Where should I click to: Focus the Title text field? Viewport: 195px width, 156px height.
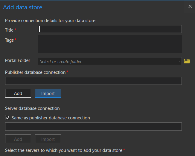(110, 29)
